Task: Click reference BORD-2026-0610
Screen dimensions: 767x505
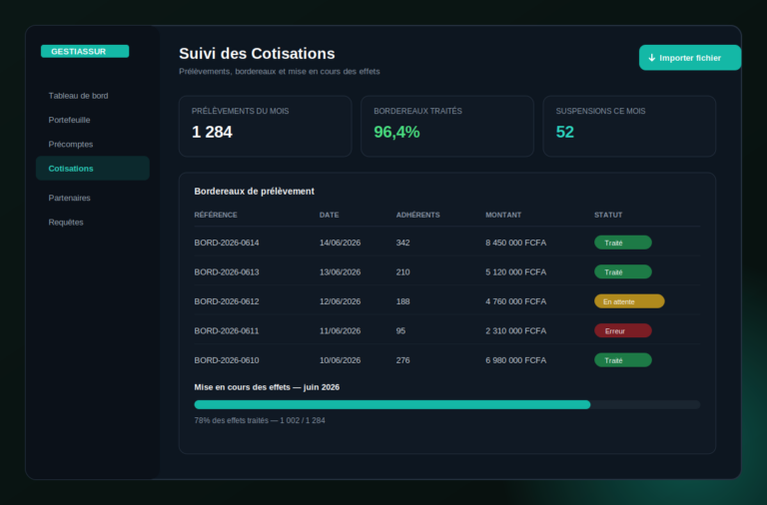Action: [227, 360]
